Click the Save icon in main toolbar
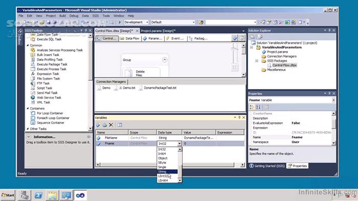The height and width of the screenshot is (201, 358). [49, 22]
